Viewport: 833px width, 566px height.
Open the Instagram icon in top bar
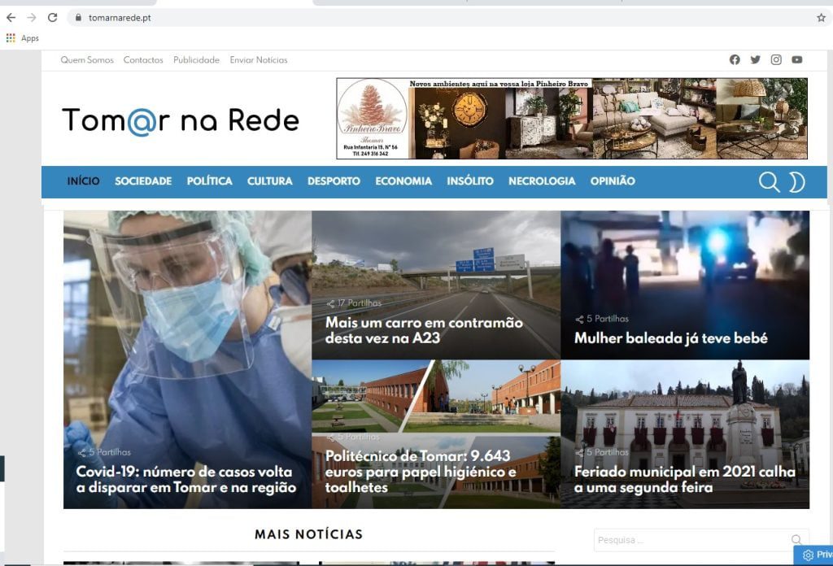776,59
